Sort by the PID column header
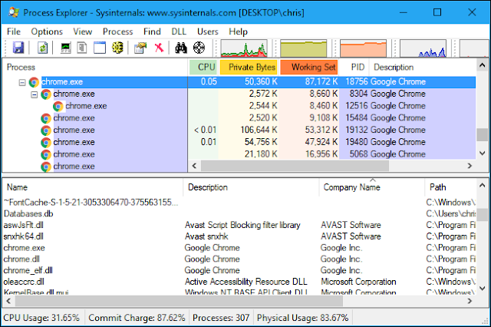The image size is (491, 327). coord(354,67)
